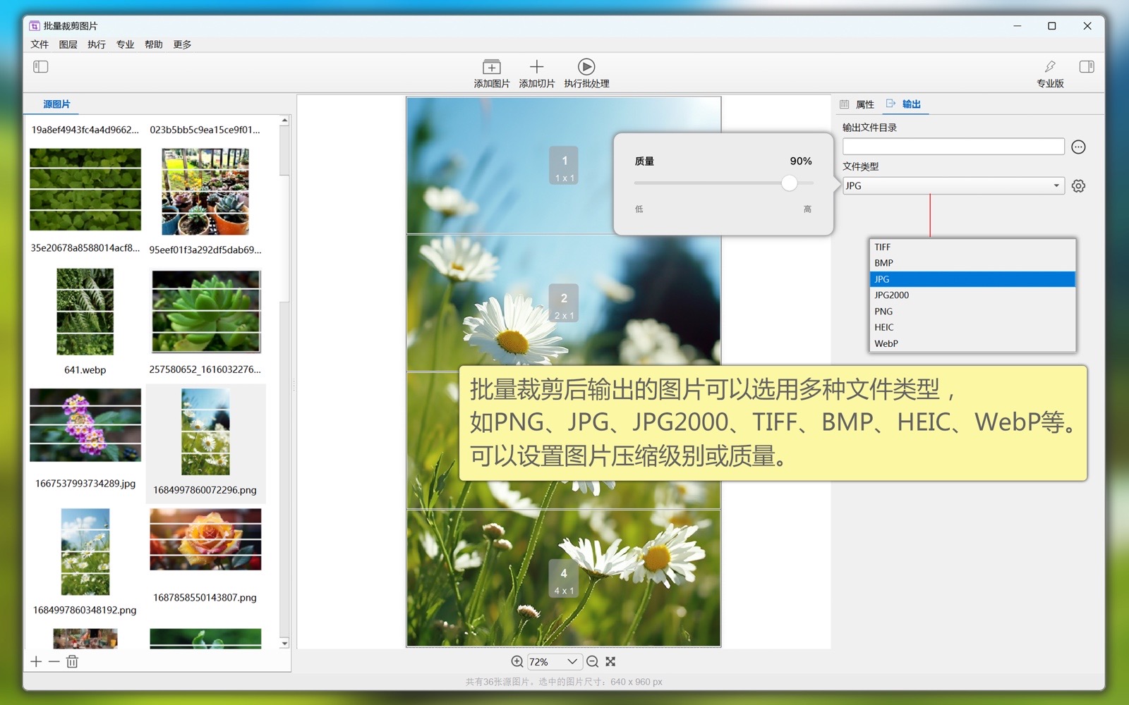Image resolution: width=1129 pixels, height=705 pixels.
Task: Run batch processing (执行批处理) play icon
Action: click(586, 67)
